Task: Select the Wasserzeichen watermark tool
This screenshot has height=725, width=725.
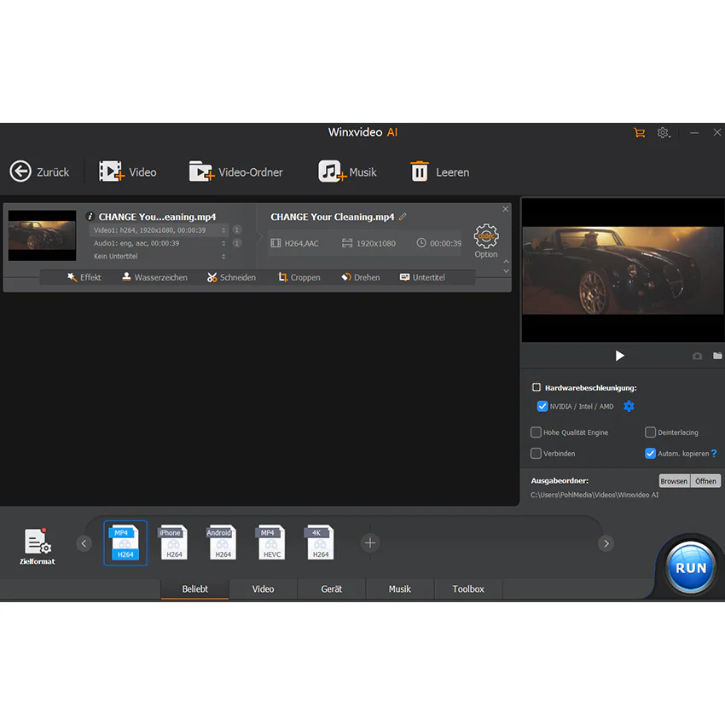Action: [x=126, y=277]
